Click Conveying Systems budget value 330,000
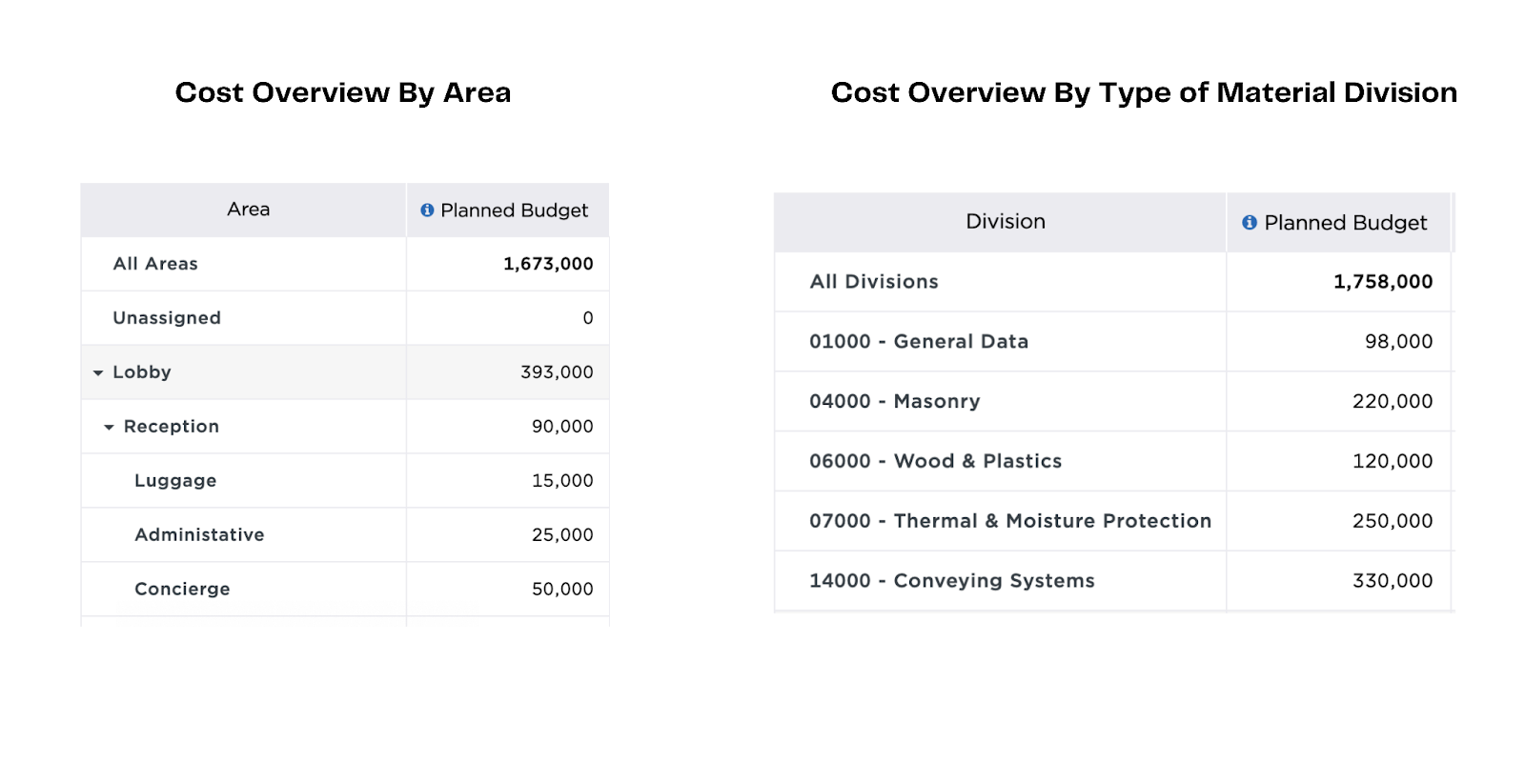Image resolution: width=1525 pixels, height=762 pixels. [1392, 581]
